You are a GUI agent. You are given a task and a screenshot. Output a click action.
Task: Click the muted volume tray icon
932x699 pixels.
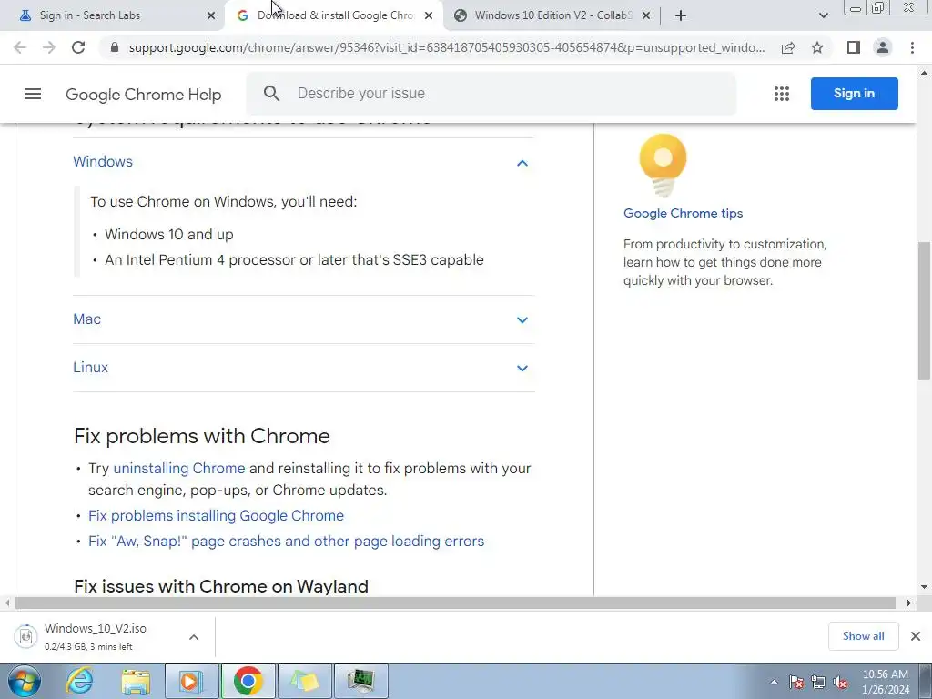(x=840, y=683)
